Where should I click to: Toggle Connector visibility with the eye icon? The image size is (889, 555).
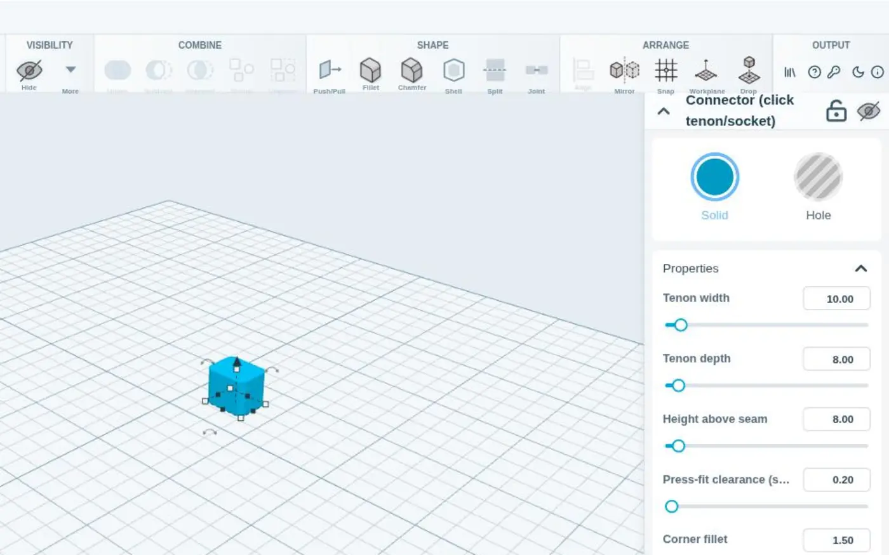point(869,111)
